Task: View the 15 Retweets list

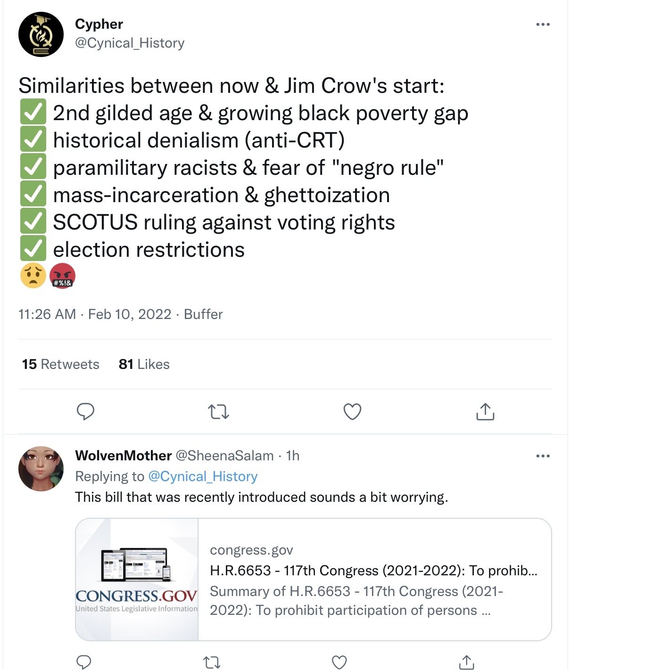Action: click(61, 364)
